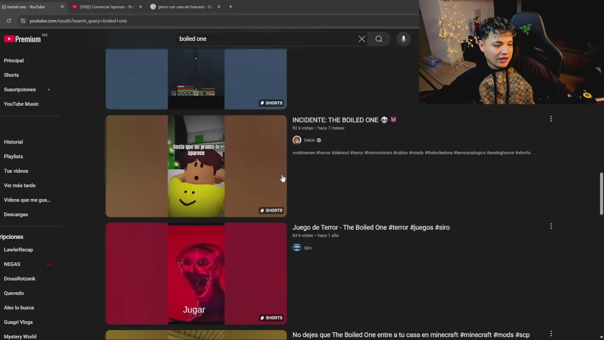Image resolution: width=604 pixels, height=340 pixels.
Task: Click '92 k vistas · hace 7 meses' text
Action: [x=318, y=128]
